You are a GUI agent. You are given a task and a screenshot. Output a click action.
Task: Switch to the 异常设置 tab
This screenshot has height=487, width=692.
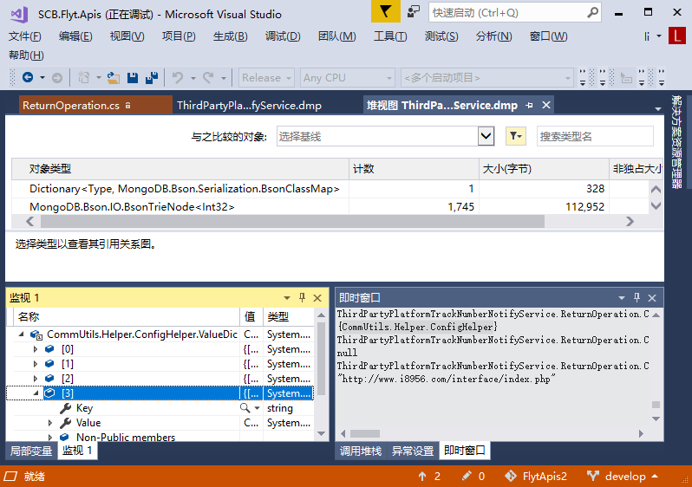click(x=413, y=451)
